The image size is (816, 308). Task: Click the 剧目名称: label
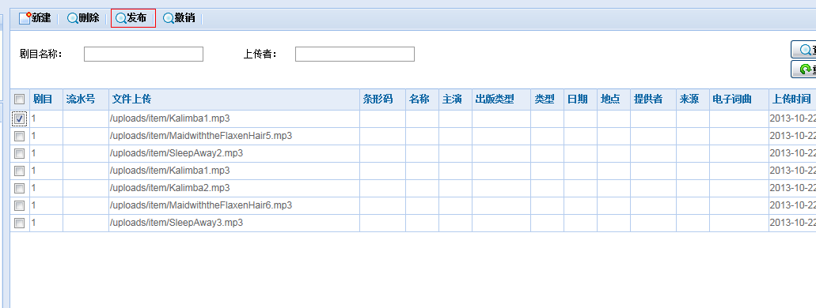coord(41,54)
